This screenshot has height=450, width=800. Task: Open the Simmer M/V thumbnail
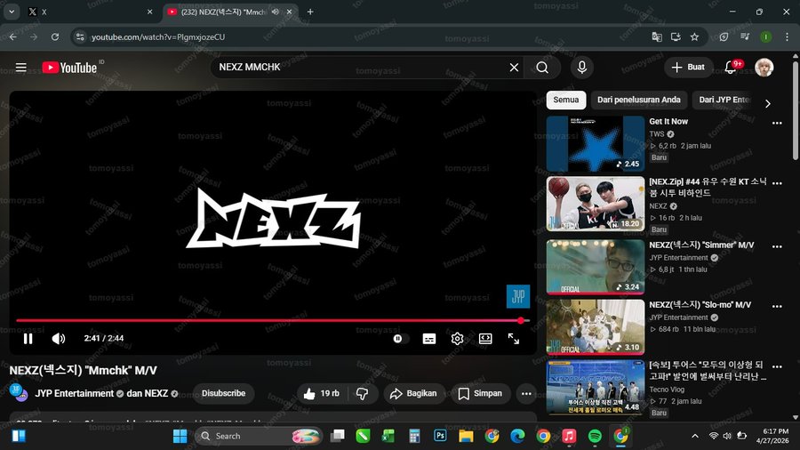click(596, 267)
